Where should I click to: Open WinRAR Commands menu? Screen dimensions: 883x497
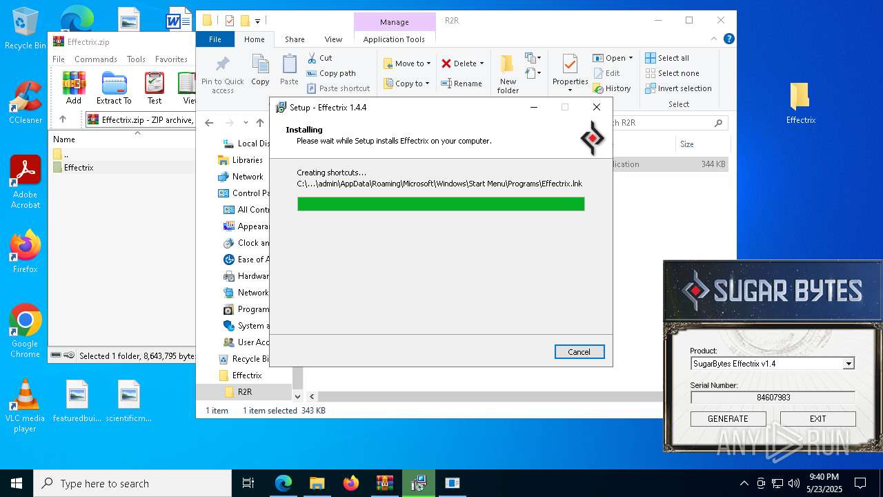click(96, 59)
